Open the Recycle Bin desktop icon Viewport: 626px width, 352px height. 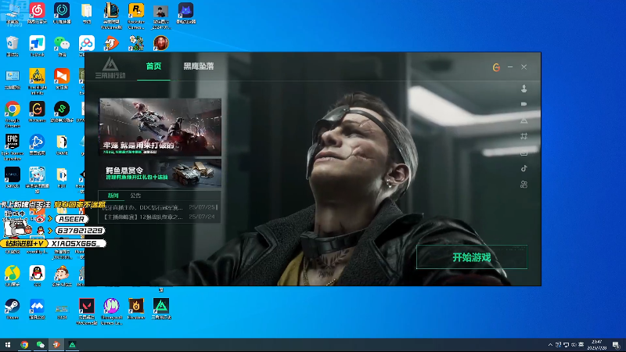click(13, 46)
